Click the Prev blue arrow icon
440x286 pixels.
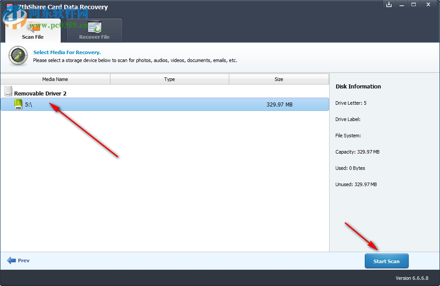pyautogui.click(x=11, y=260)
